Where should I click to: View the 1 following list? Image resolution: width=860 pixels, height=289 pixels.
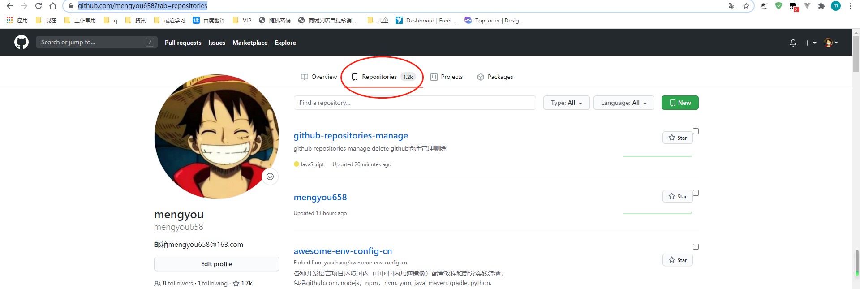(x=212, y=283)
